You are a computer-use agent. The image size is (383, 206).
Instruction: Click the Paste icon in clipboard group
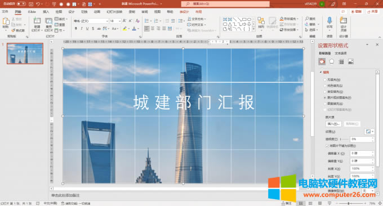(6, 22)
